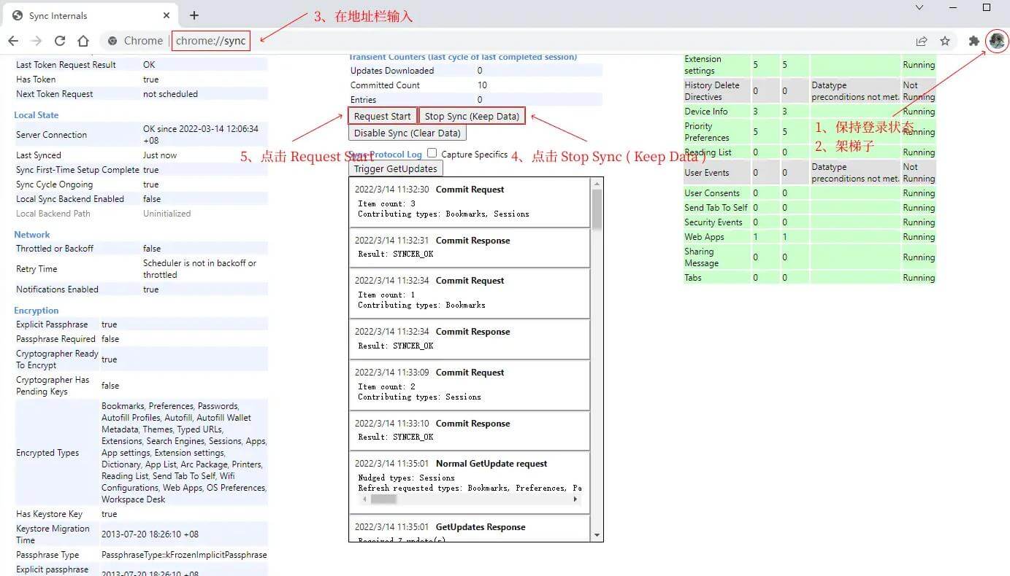Focus the chrome://sync address bar

(x=211, y=41)
